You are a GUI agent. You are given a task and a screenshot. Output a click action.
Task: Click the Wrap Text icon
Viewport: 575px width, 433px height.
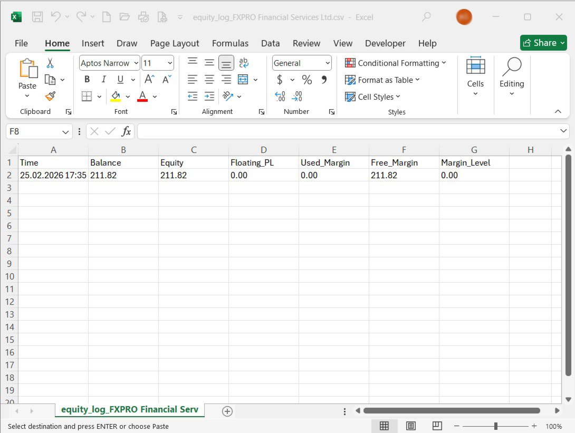pos(244,63)
